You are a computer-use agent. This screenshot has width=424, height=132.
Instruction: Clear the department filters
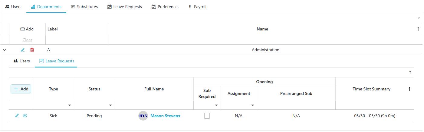[x=27, y=40]
